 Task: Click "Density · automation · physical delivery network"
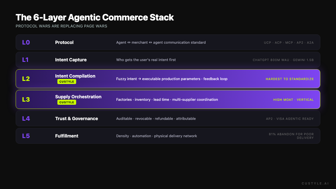pos(157,136)
